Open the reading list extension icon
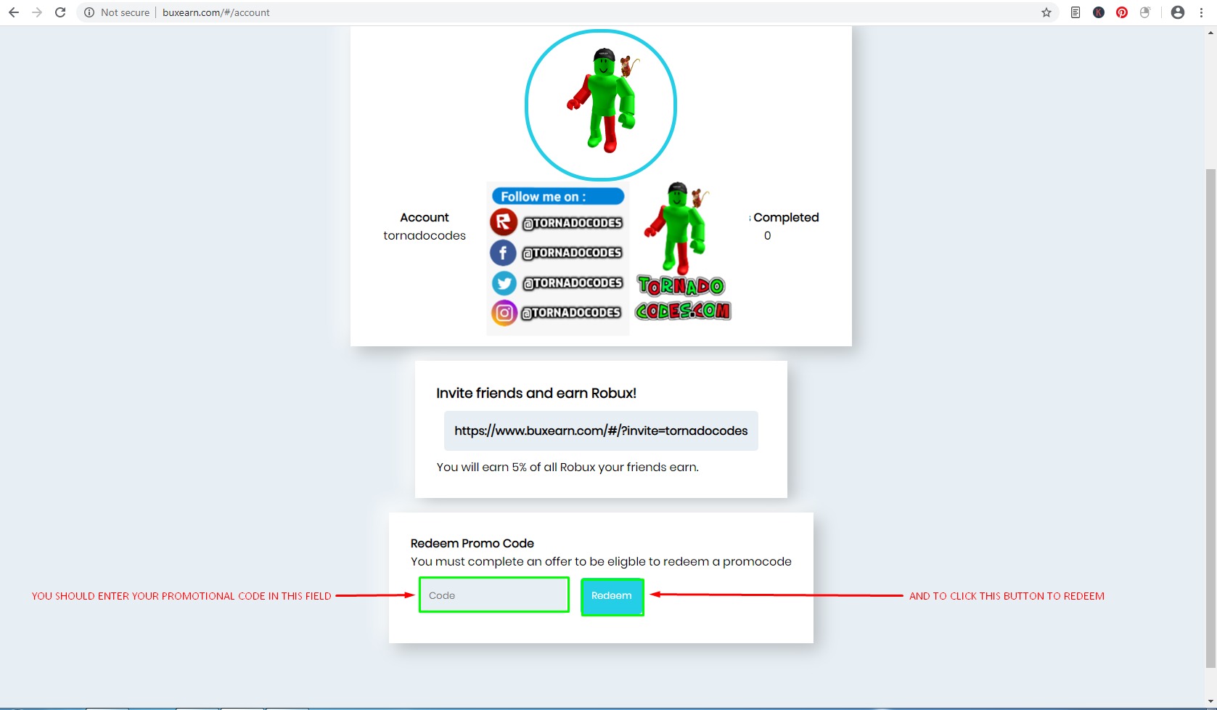The image size is (1217, 710). click(1075, 12)
